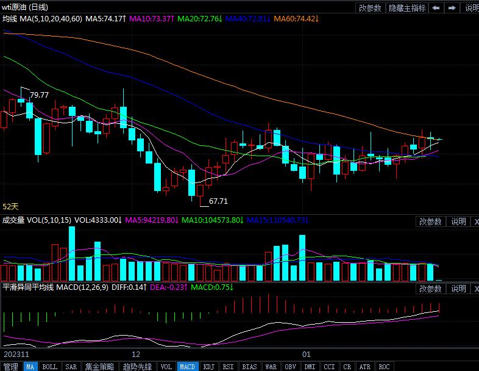Select the 趋势先锋 indicator tab

tap(137, 367)
